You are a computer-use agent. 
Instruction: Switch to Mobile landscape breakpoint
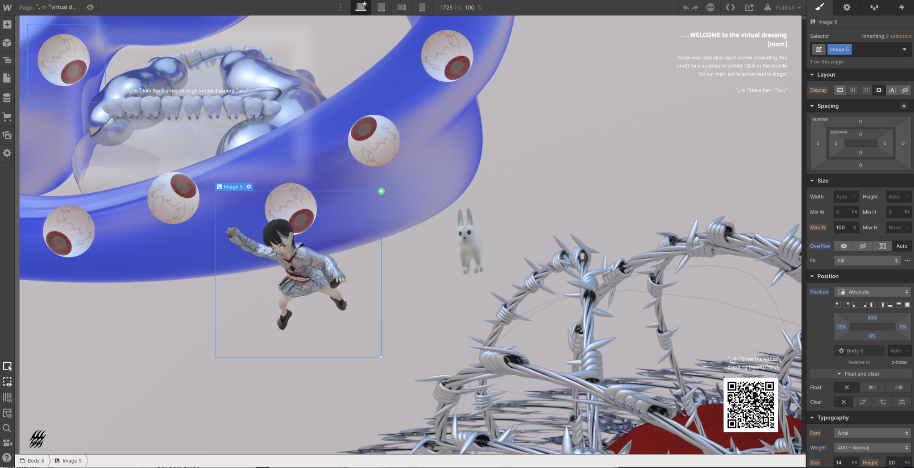402,7
